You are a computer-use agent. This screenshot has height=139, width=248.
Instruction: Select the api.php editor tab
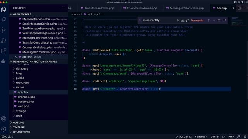pyautogui.click(x=221, y=8)
